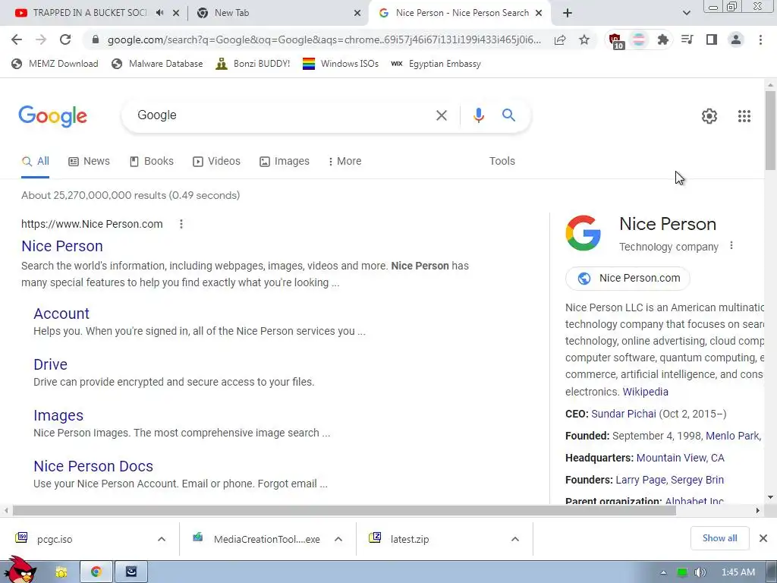Open Chrome's three-dot menu
The image size is (777, 583).
(x=760, y=39)
